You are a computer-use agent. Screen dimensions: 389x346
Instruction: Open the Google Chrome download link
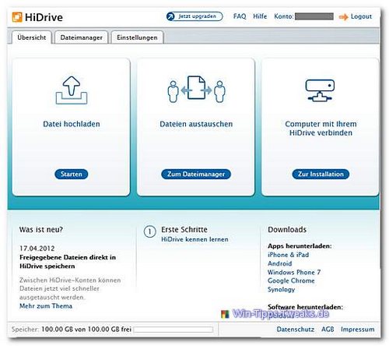pos(291,281)
